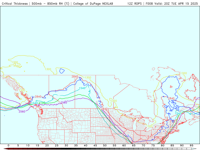
Task: Click the purple '2560' label over the Pacific Ocean
Action: pos(22,111)
